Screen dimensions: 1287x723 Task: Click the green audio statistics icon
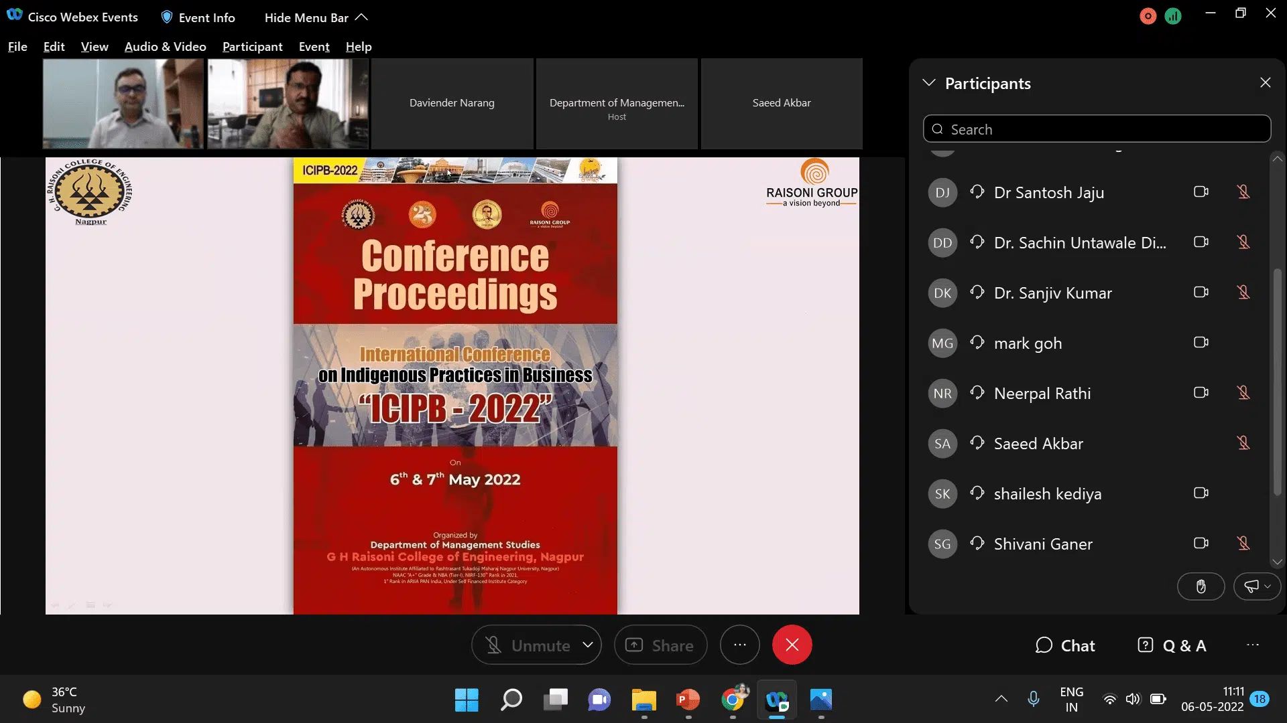point(1173,17)
